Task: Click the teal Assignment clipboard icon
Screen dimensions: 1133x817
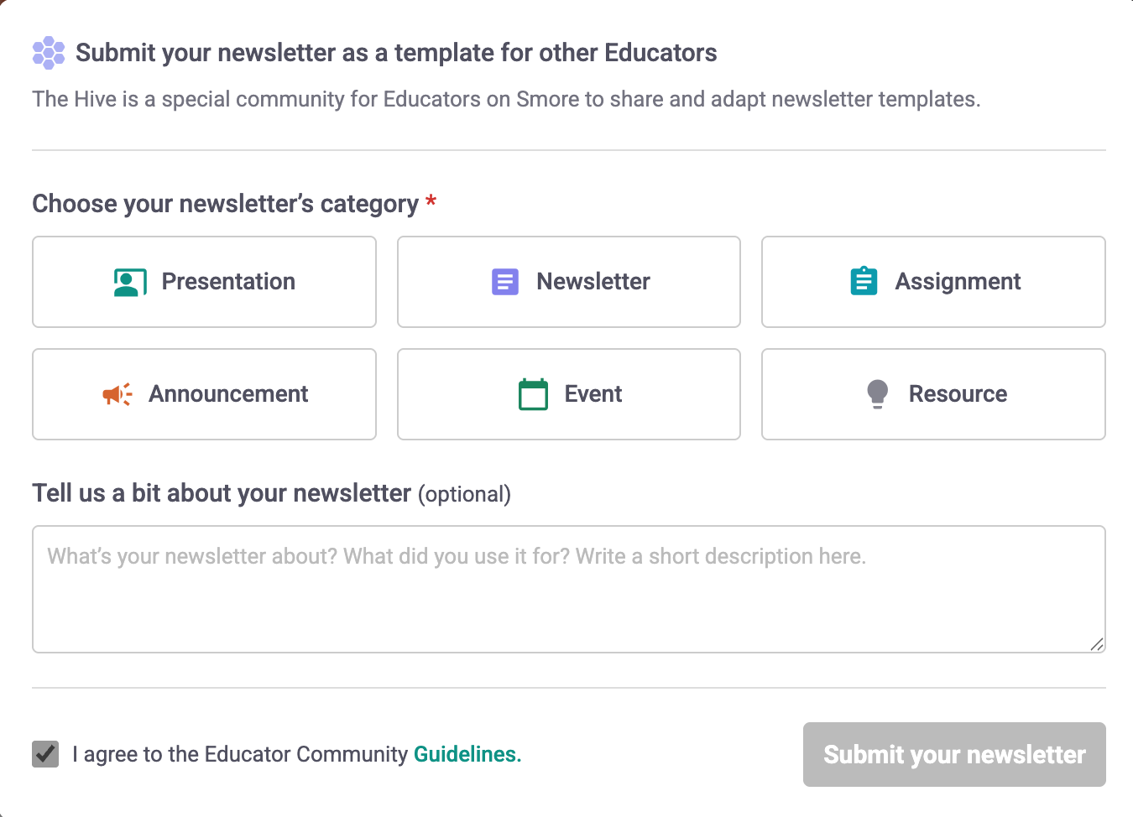Action: pyautogui.click(x=864, y=281)
